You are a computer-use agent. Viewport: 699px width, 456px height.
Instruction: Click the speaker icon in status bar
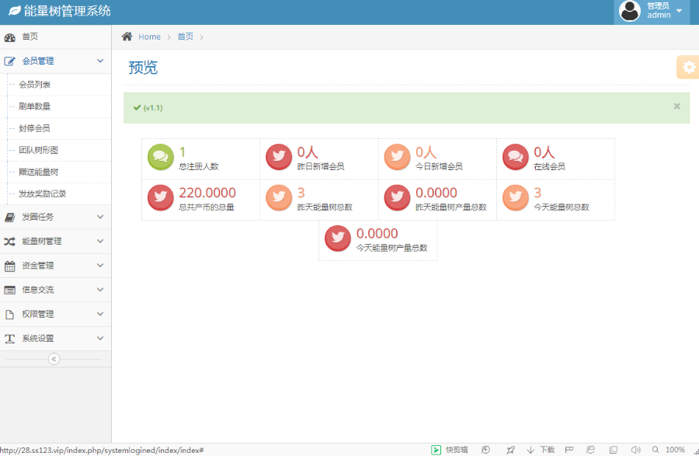(635, 450)
